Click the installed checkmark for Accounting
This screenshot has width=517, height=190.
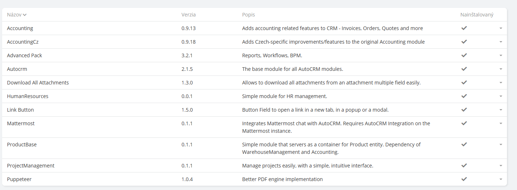tap(464, 28)
